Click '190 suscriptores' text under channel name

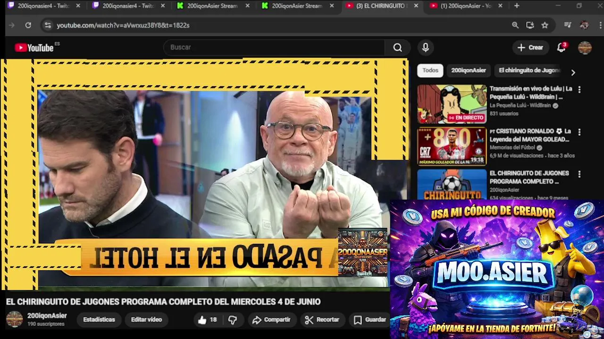tap(46, 324)
